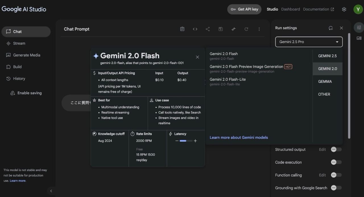Switch to the Dashboard tab

click(x=291, y=9)
